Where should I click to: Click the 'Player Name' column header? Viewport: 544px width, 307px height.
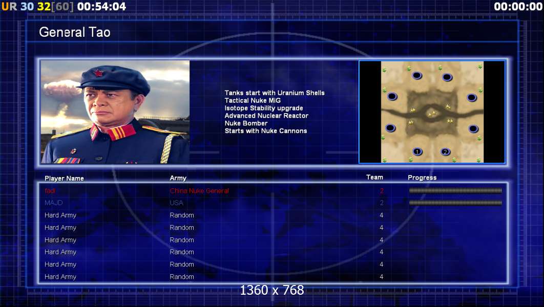click(x=64, y=179)
